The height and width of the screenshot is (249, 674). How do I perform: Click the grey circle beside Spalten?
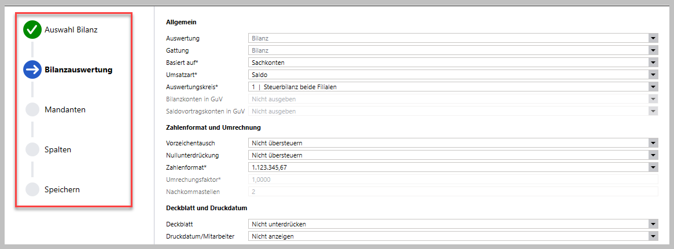32,149
